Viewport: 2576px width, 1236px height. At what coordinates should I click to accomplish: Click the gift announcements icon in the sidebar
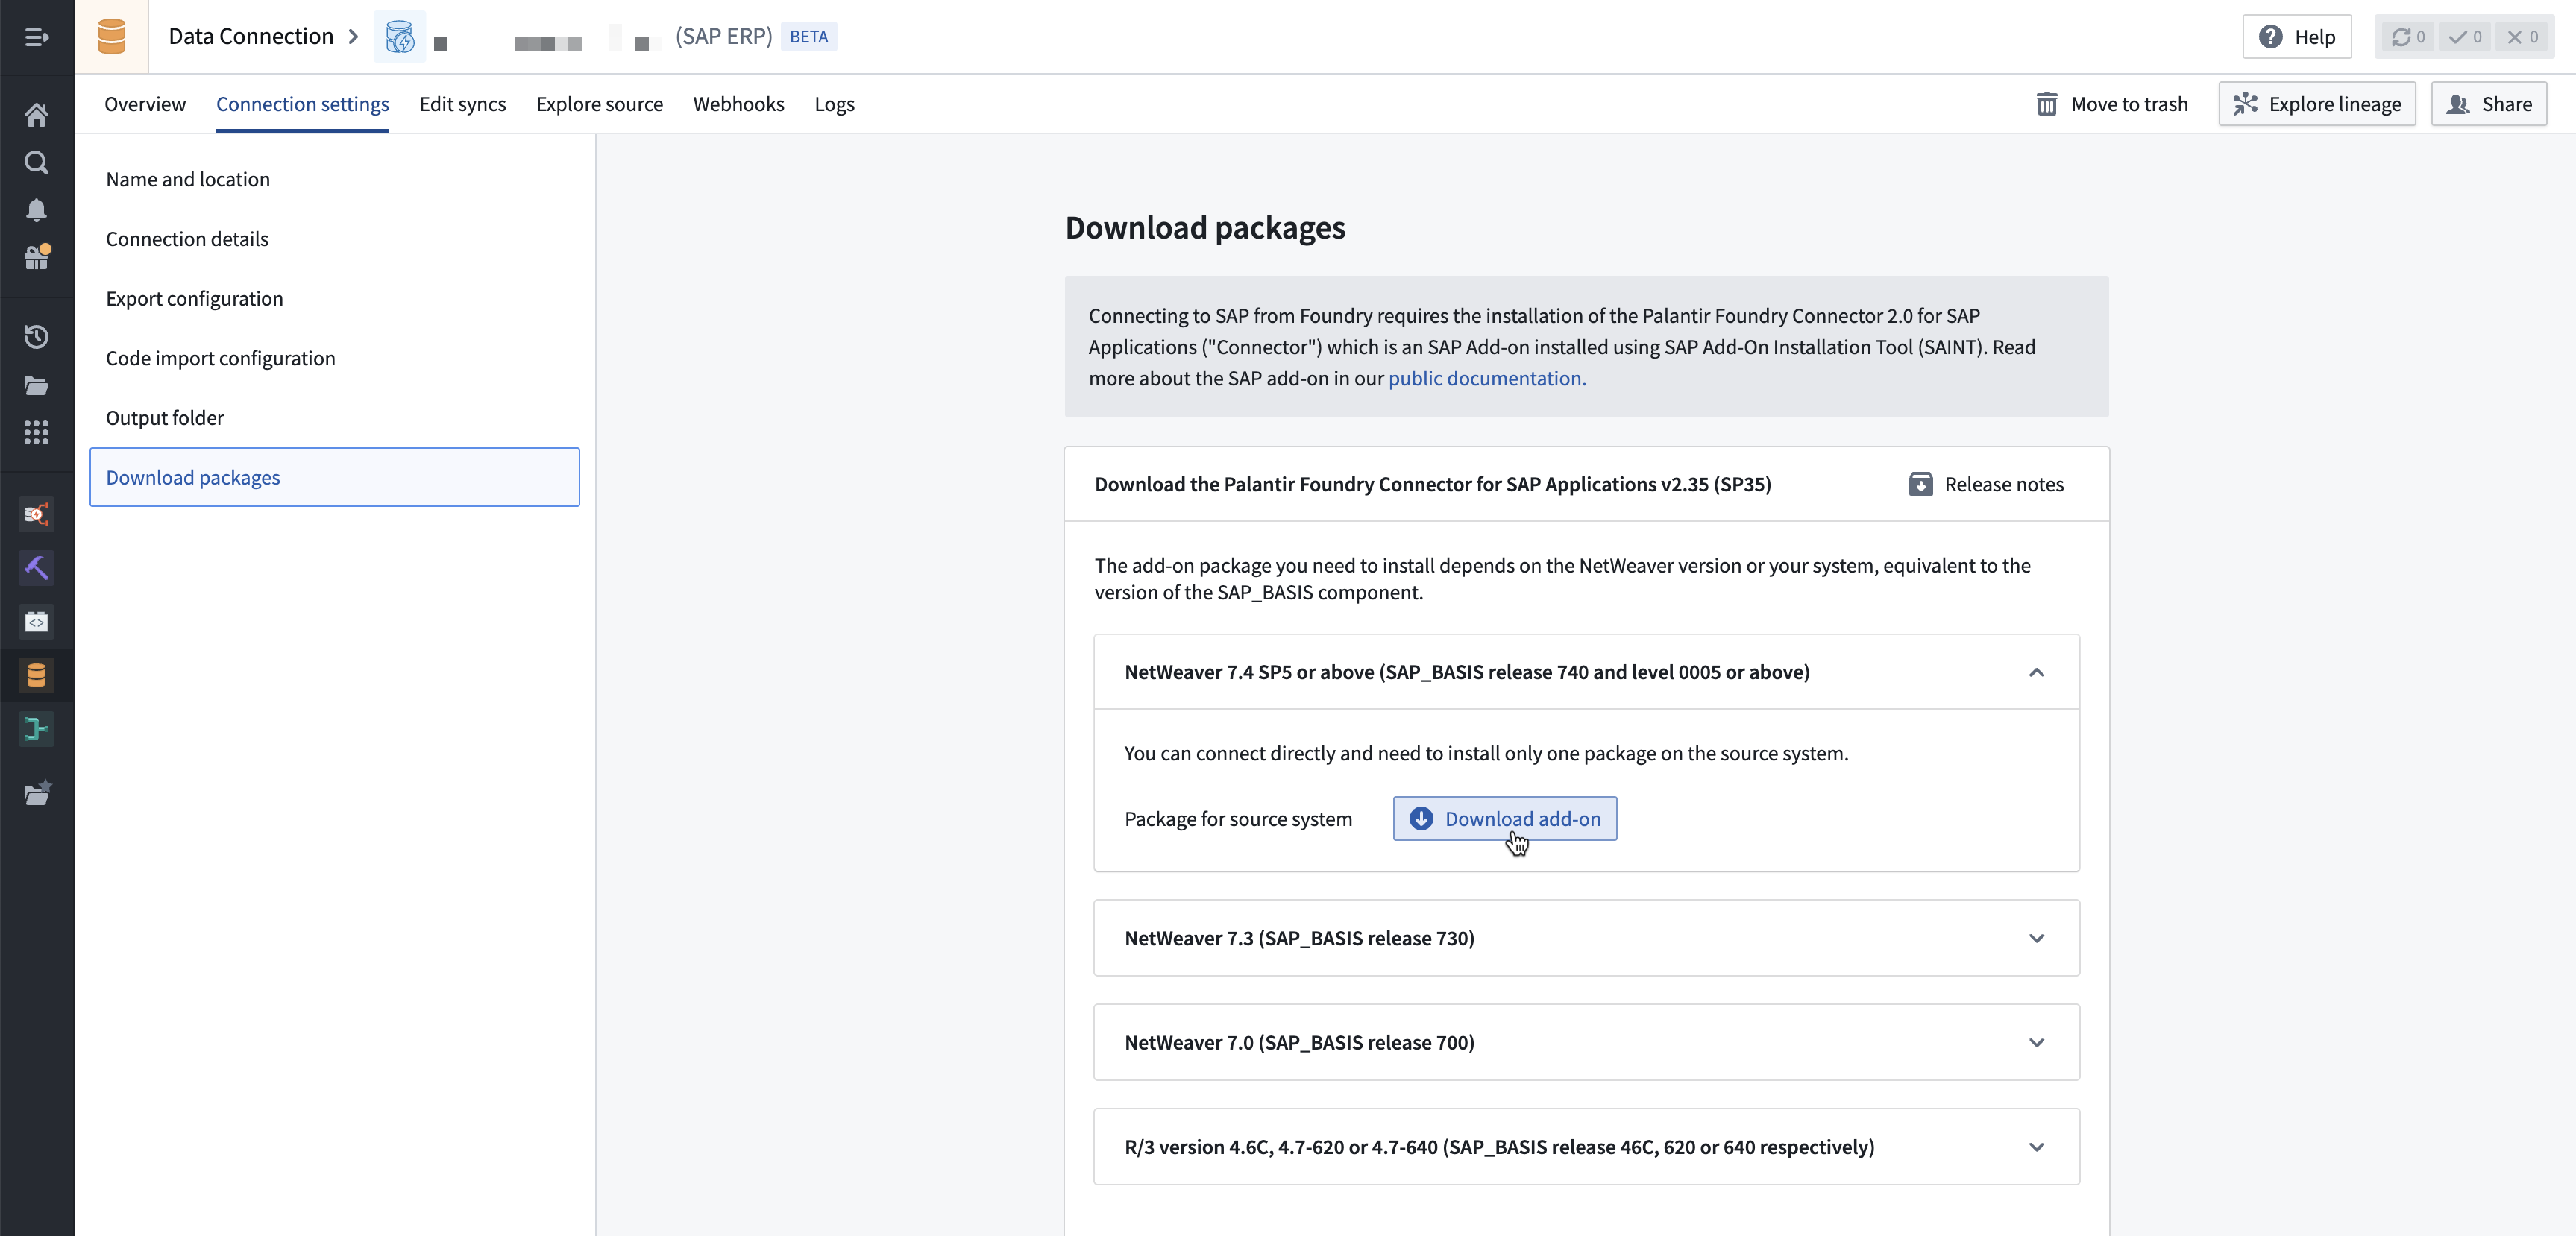coord(36,258)
